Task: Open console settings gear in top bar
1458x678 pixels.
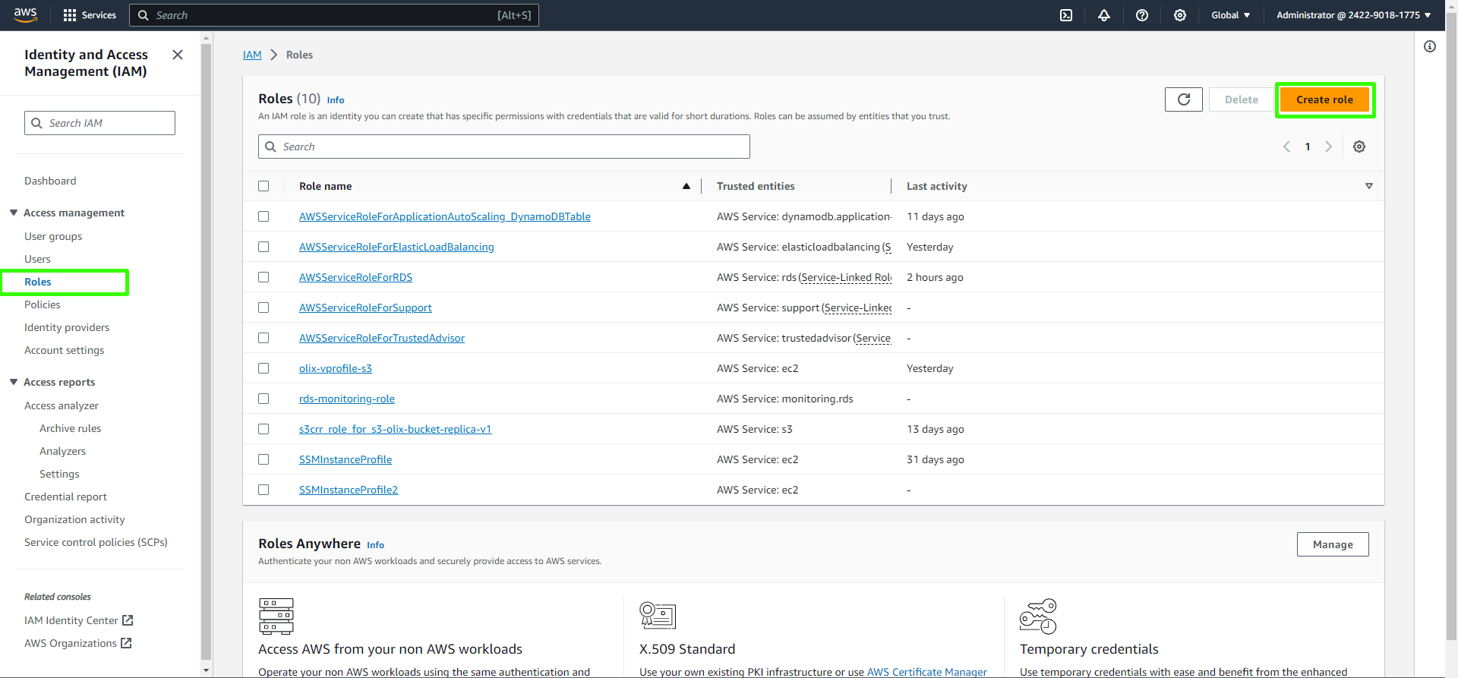Action: tap(1180, 15)
